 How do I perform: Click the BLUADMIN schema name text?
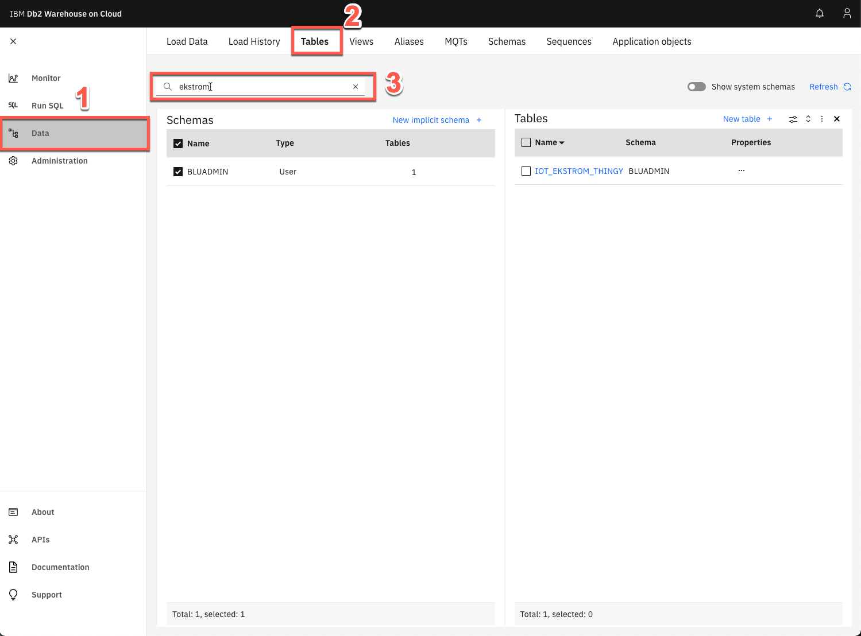click(x=207, y=172)
